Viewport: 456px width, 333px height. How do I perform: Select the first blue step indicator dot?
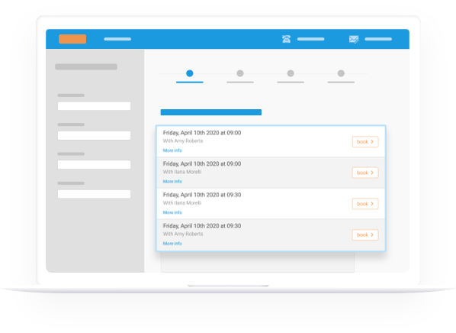point(190,73)
